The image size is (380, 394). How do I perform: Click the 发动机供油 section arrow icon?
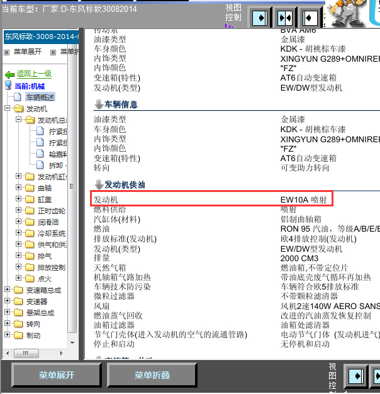pyautogui.click(x=99, y=185)
